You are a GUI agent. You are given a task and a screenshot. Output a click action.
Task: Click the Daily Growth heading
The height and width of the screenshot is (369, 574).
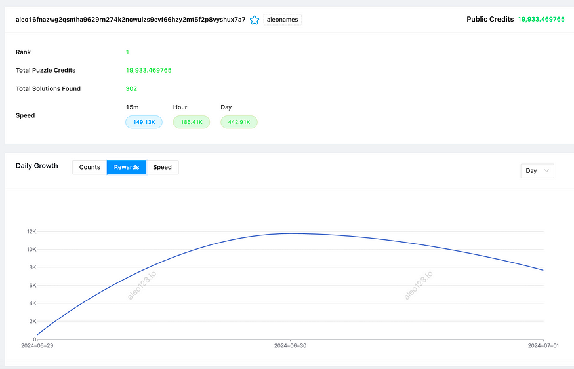pos(37,166)
